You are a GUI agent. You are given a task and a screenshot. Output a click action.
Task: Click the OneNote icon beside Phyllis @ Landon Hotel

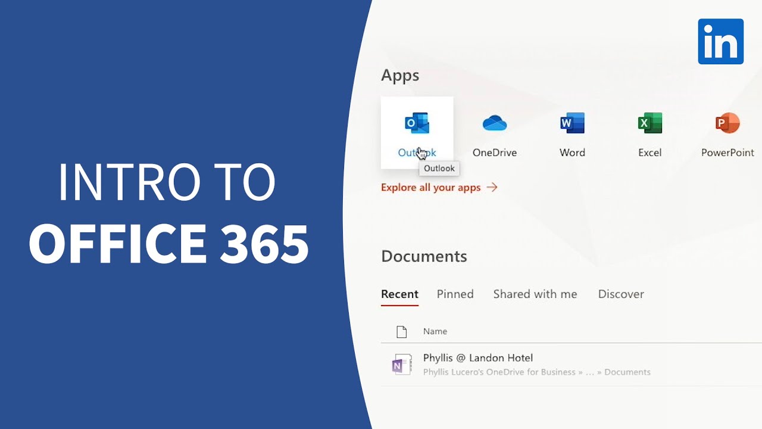pos(402,365)
